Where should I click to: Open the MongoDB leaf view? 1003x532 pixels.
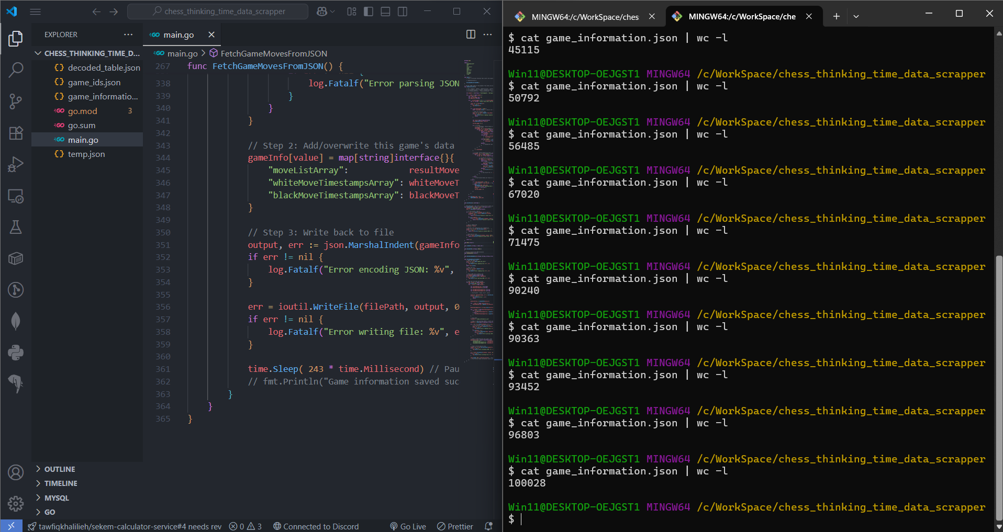point(16,321)
